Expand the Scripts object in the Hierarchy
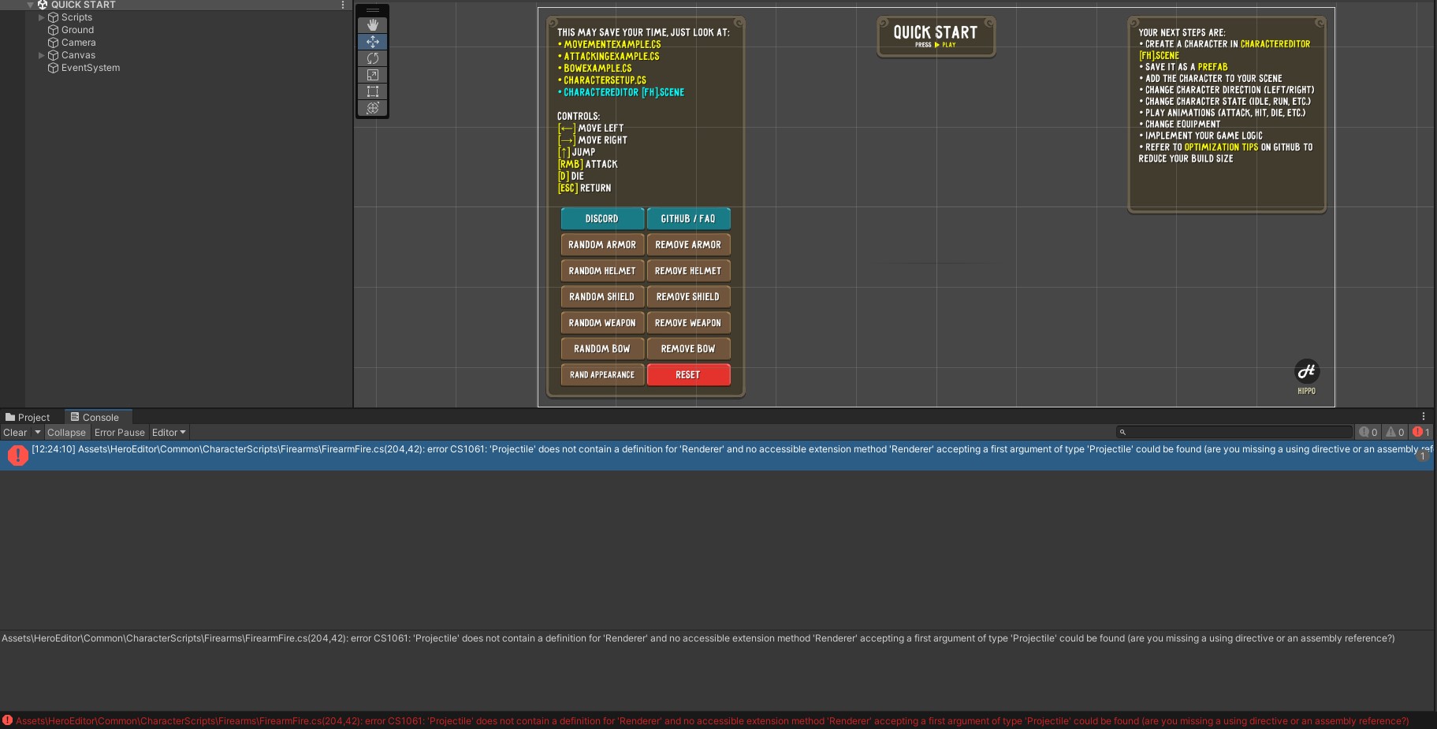The image size is (1437, 729). tap(41, 17)
